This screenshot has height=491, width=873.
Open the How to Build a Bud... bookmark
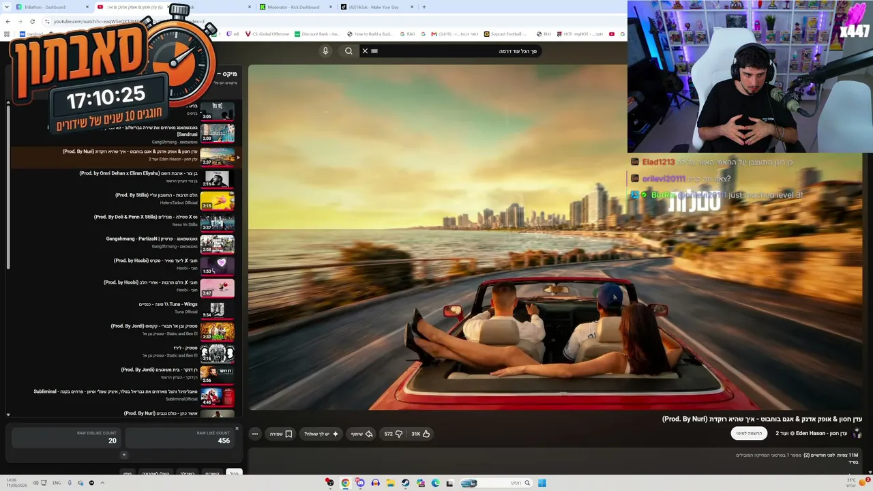370,34
